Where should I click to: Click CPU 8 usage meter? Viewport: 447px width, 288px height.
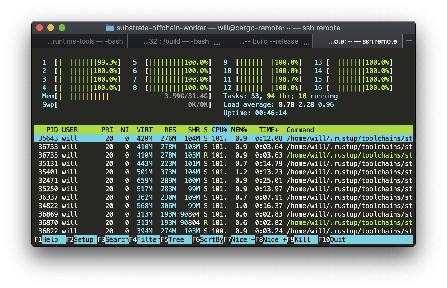point(172,88)
